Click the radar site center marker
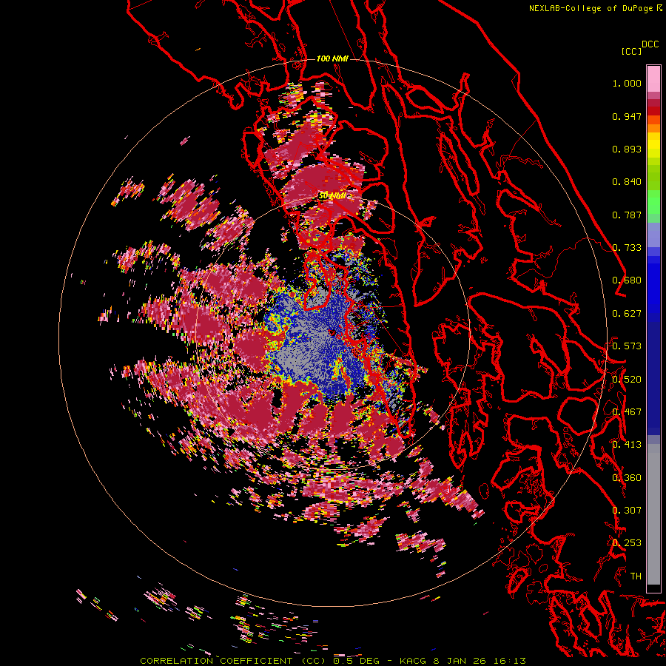 [x=332, y=332]
